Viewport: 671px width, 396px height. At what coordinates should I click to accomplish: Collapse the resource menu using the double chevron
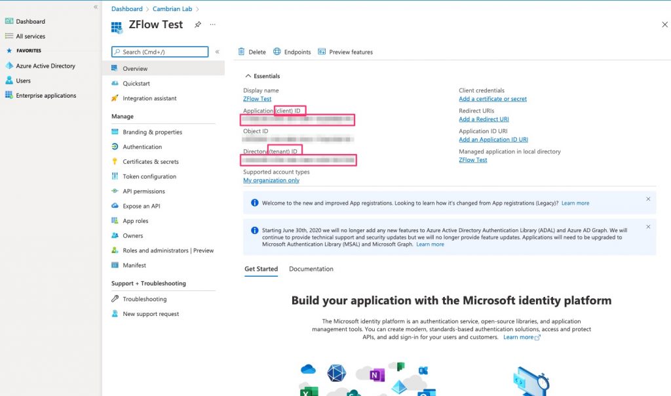click(x=218, y=52)
